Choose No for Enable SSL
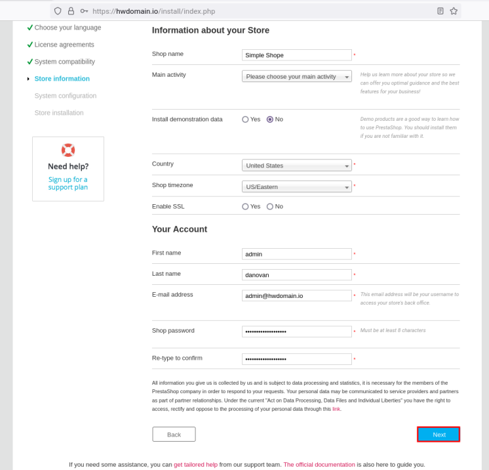The image size is (489, 470). point(270,207)
